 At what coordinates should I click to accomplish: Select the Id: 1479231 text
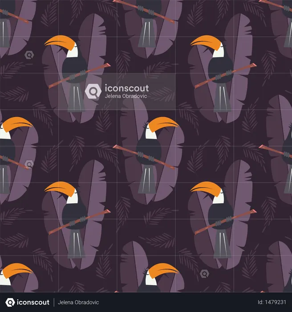[x=272, y=302]
